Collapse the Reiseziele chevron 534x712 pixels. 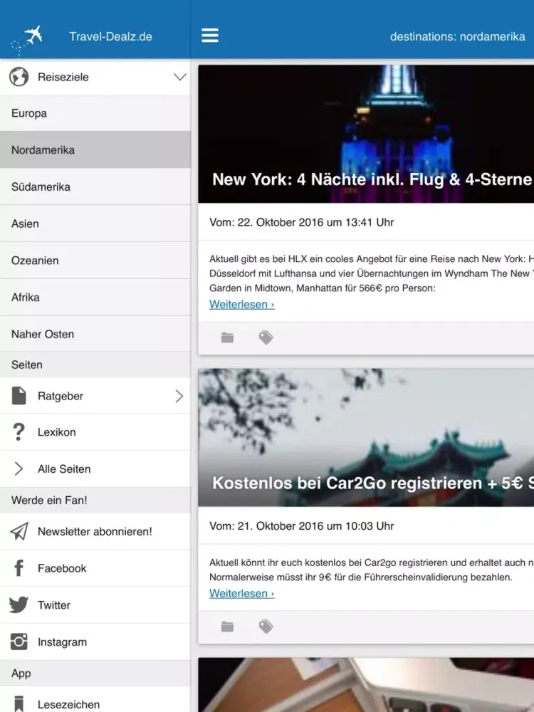click(180, 77)
